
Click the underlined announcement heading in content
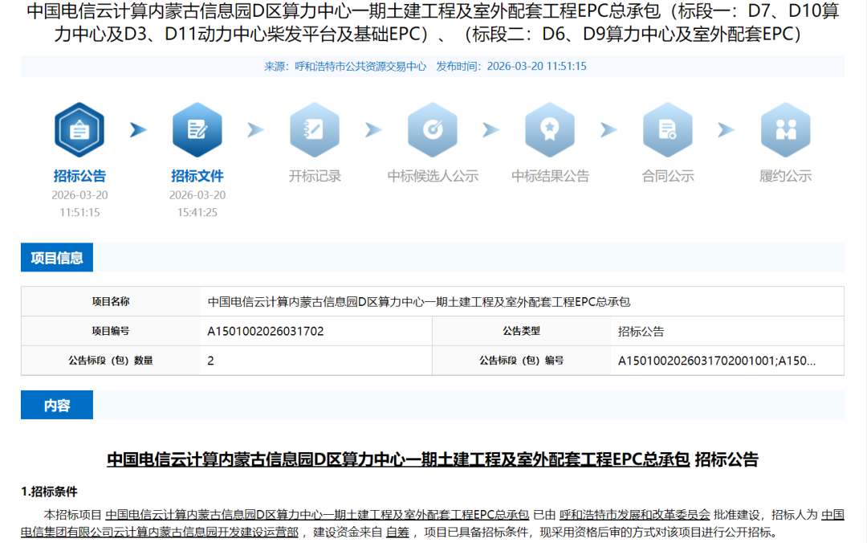click(398, 459)
